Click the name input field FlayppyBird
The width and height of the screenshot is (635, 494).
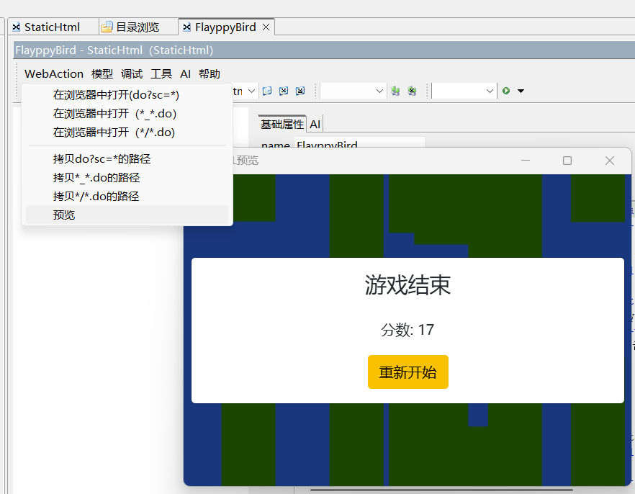click(x=360, y=143)
